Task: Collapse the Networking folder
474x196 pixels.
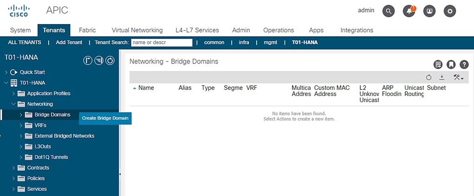Action: tap(14, 104)
